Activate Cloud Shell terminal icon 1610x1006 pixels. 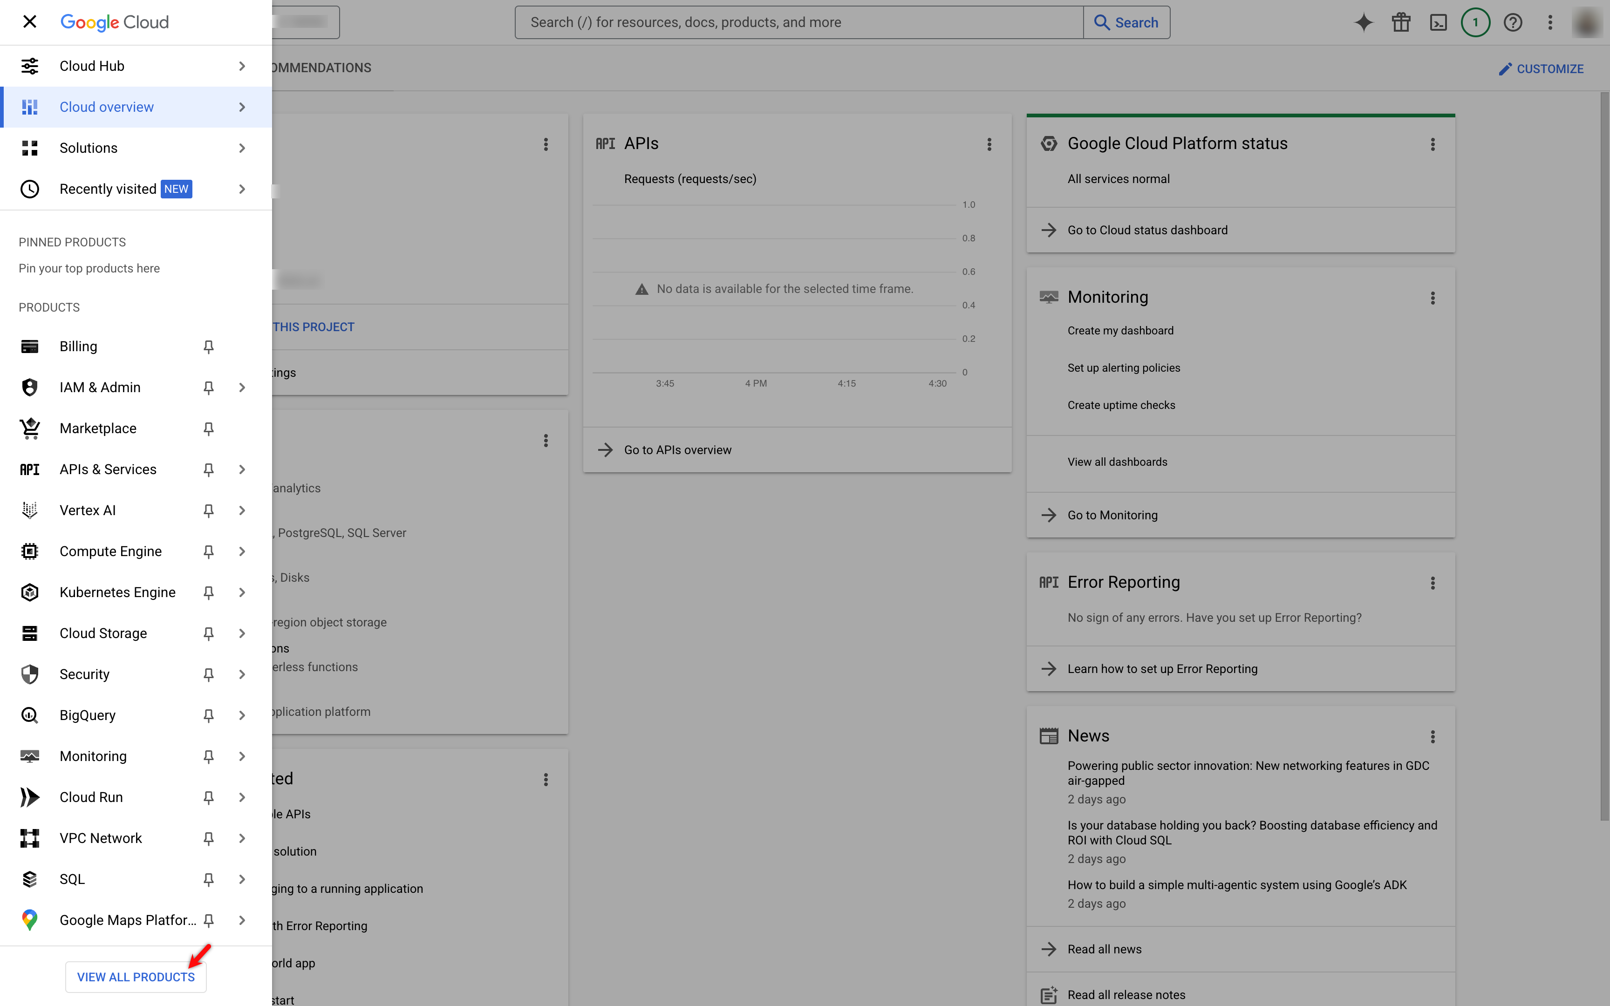coord(1438,23)
